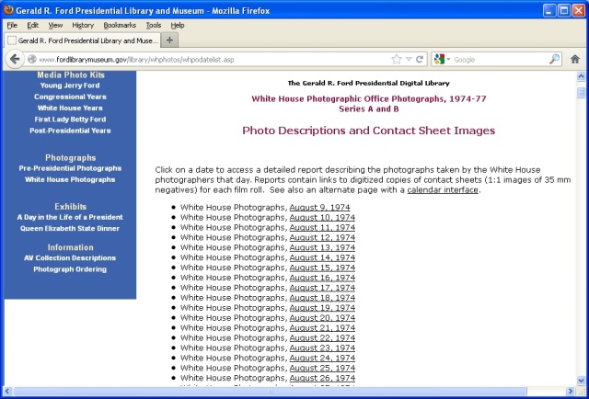This screenshot has width=589, height=399.
Task: Open the August 19, 1974 report
Action: tap(322, 308)
